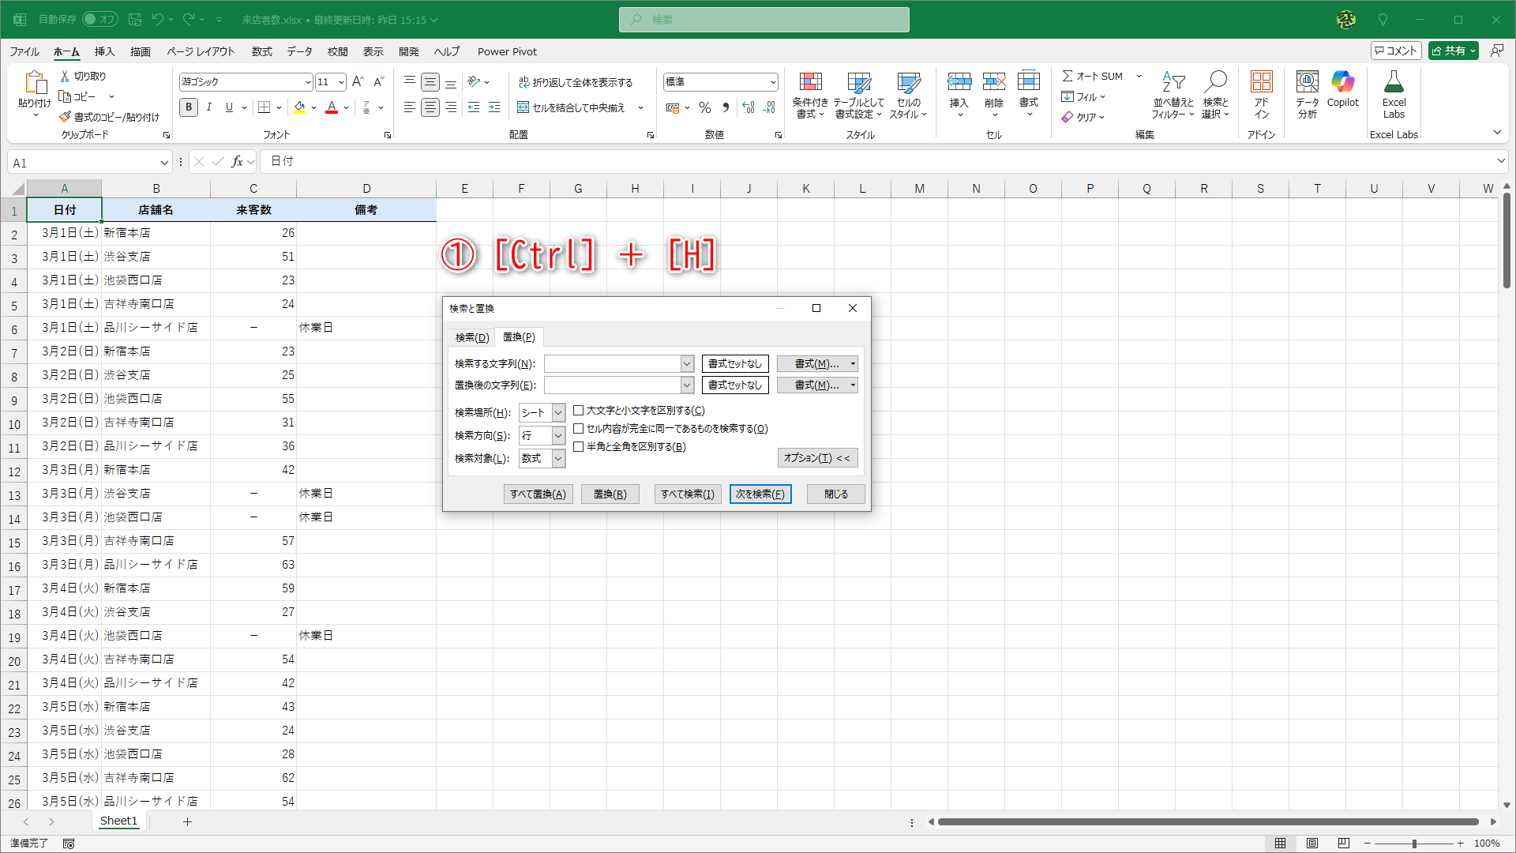Click the Replace All button
Screen dimensions: 1516x853
(538, 494)
